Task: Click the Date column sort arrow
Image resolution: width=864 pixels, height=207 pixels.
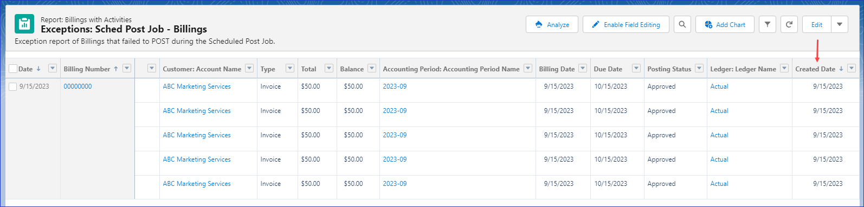Action: point(38,69)
